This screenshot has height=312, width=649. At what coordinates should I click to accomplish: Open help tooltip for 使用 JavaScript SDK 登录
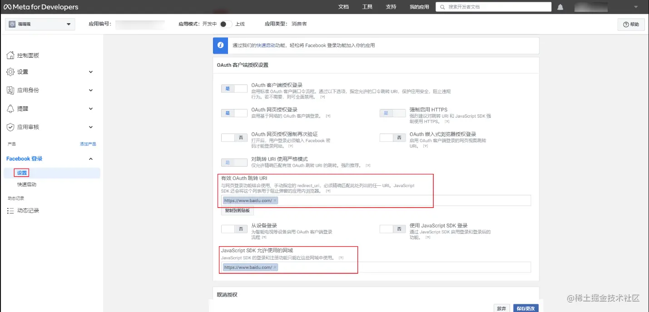428,238
